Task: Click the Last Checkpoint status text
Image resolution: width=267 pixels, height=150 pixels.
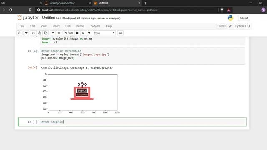Action: pyautogui.click(x=76, y=18)
